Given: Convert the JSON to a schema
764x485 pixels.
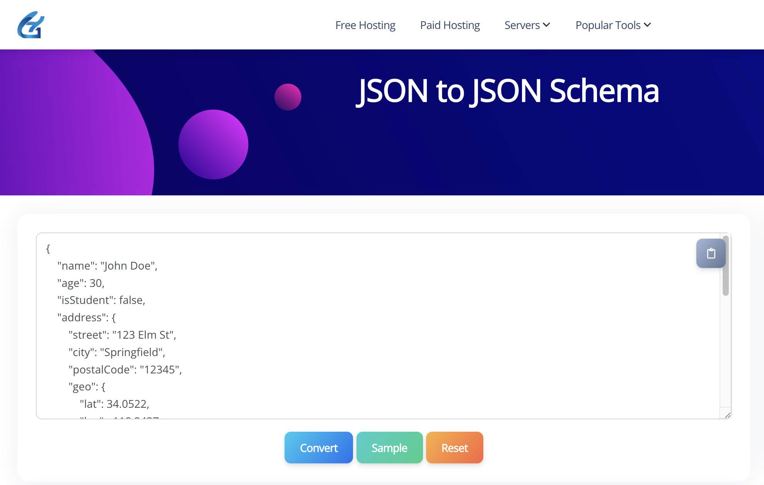Looking at the screenshot, I should pos(319,448).
